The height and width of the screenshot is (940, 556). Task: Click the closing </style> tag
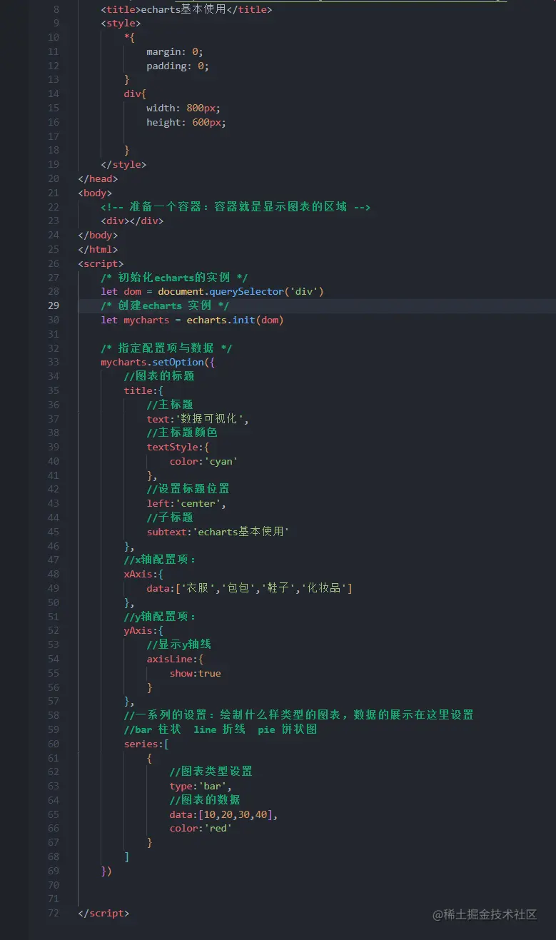123,164
